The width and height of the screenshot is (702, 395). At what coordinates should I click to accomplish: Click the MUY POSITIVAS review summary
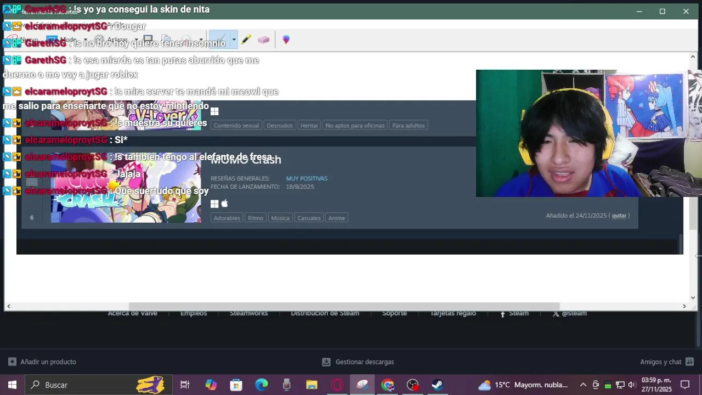[307, 178]
